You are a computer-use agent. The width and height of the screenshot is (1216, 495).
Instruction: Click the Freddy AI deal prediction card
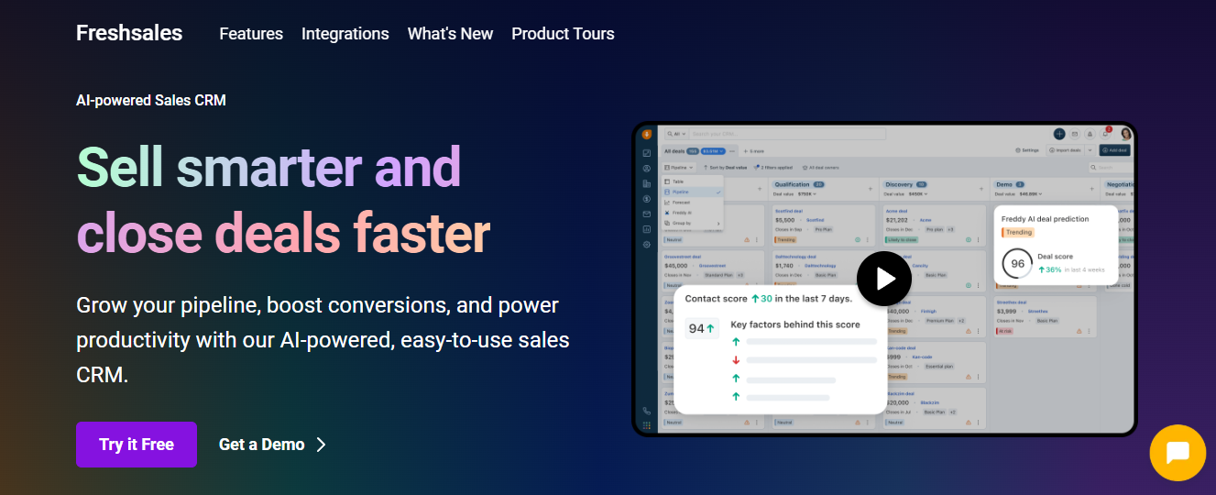1056,245
